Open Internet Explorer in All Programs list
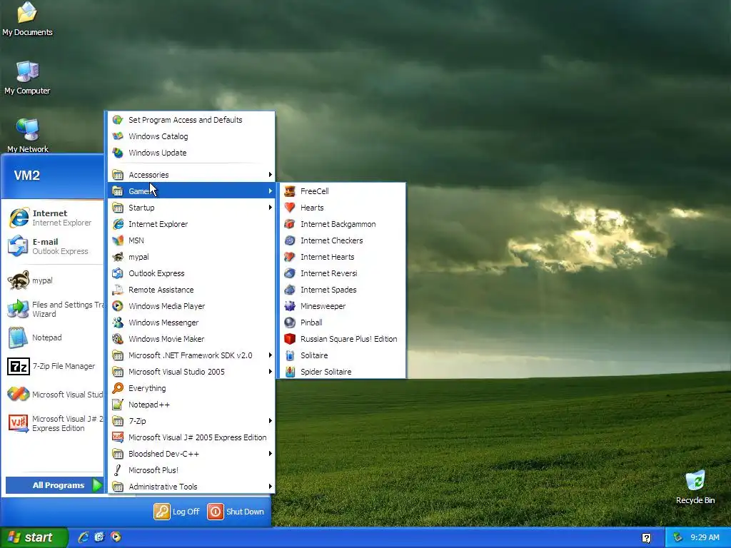This screenshot has height=548, width=731. 191,224
